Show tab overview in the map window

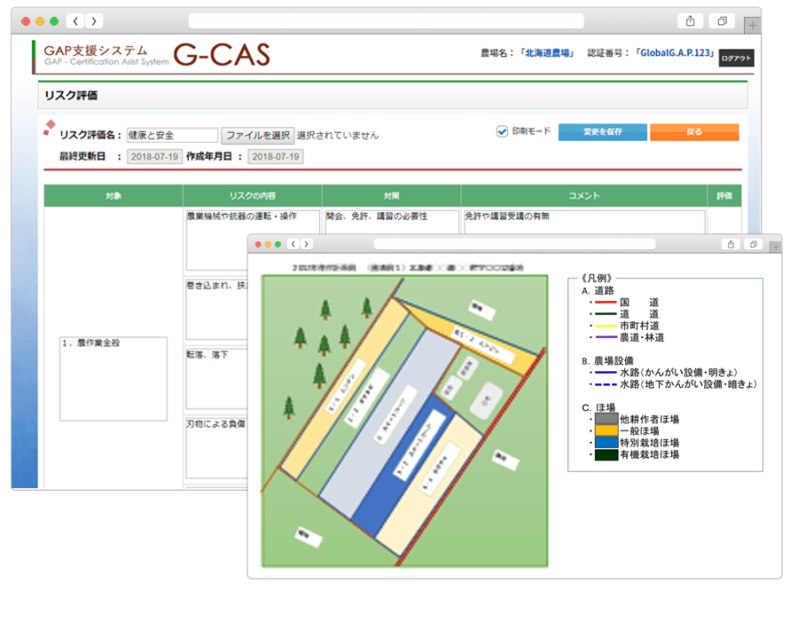(754, 244)
